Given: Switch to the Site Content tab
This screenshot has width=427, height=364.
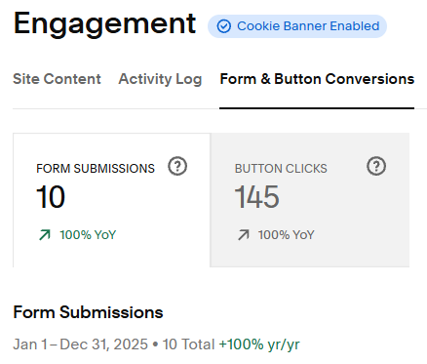Looking at the screenshot, I should (57, 79).
